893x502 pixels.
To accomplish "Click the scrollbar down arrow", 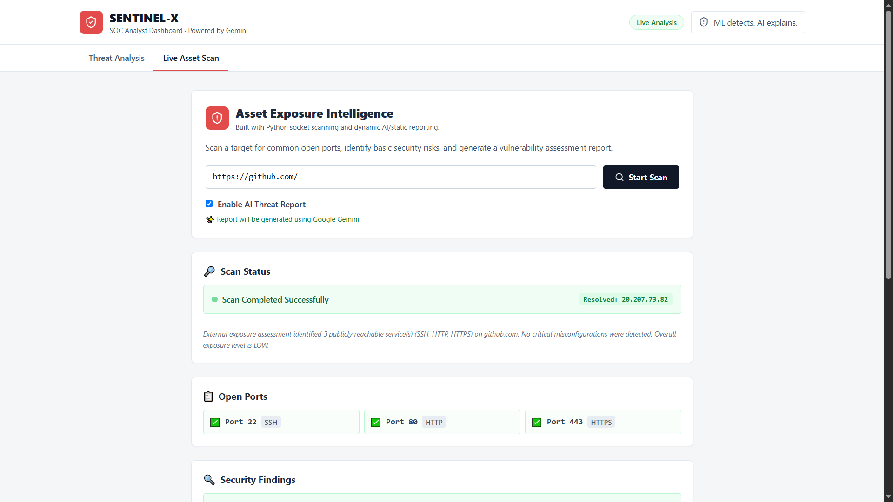I will coord(888,497).
